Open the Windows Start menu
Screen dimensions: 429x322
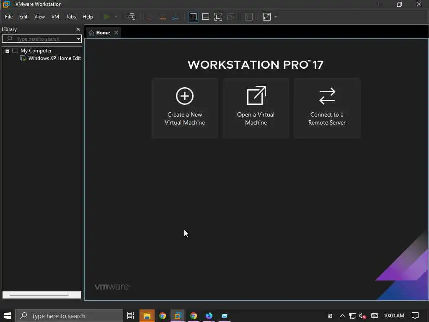click(8, 316)
